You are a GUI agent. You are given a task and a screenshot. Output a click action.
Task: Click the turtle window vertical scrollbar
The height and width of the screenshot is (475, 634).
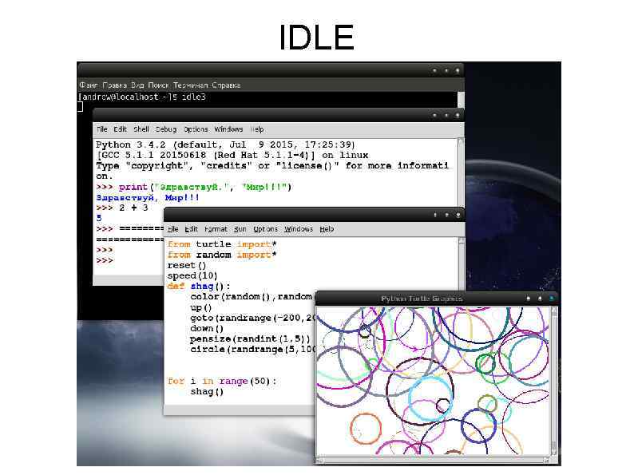click(x=554, y=382)
